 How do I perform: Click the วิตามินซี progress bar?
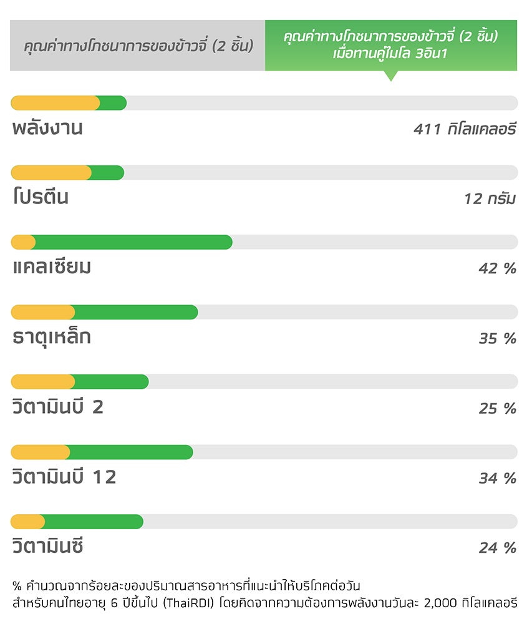(264, 522)
